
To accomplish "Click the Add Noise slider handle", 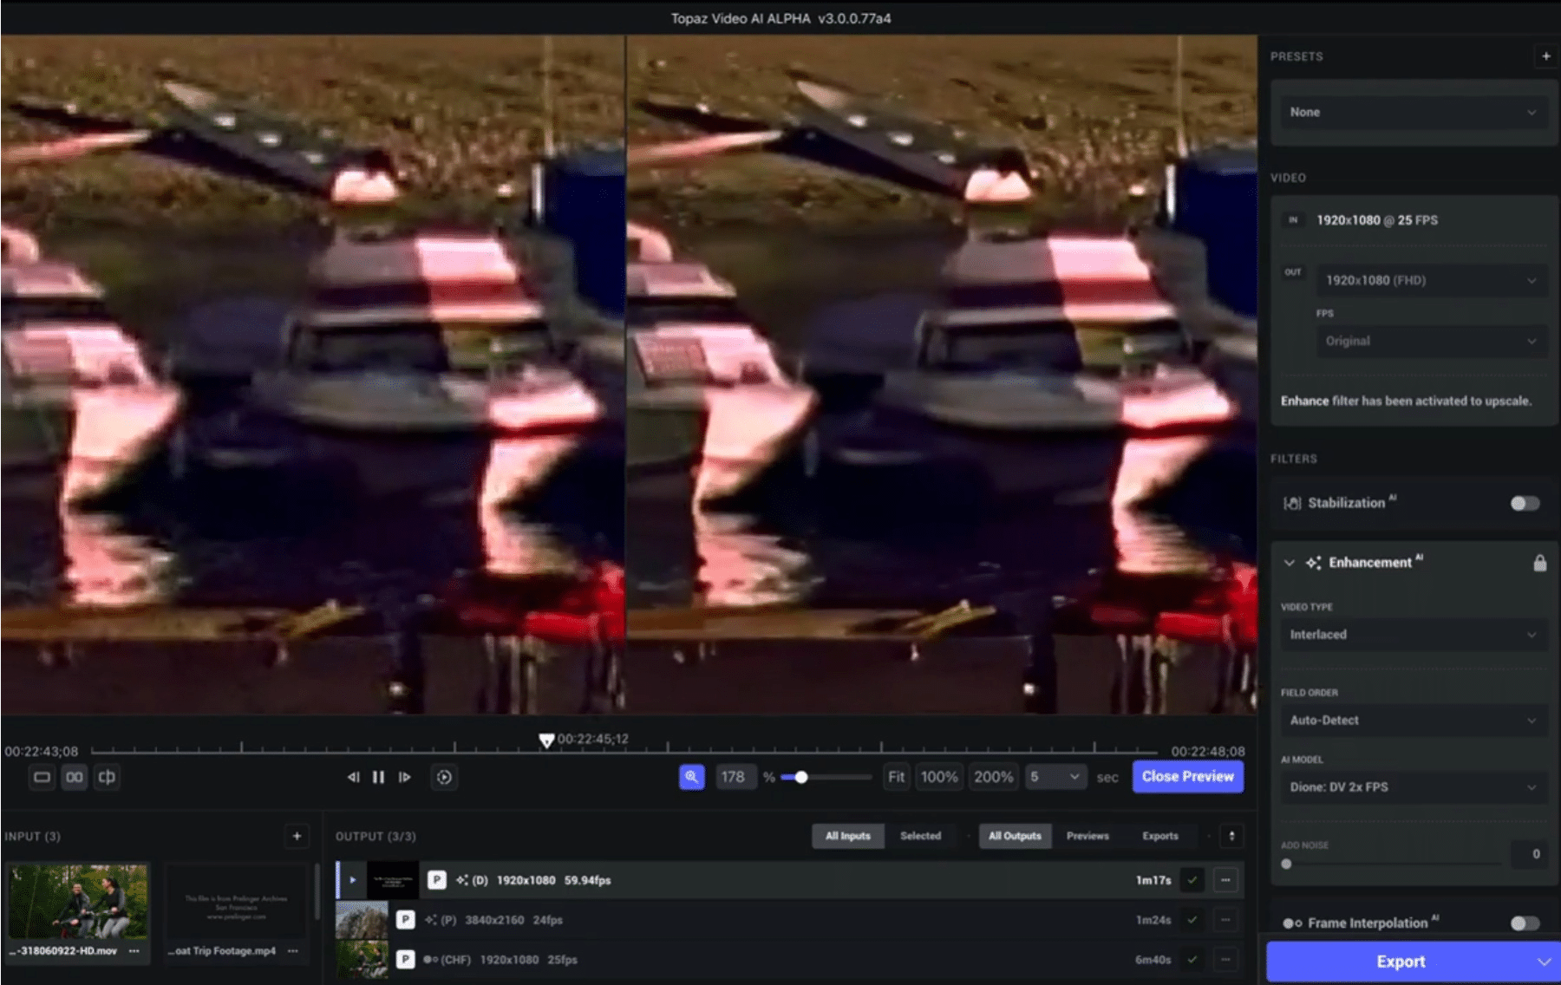I will click(x=1286, y=864).
